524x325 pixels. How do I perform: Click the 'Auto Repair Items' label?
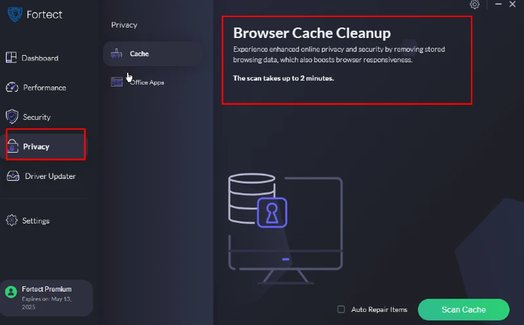tap(379, 310)
